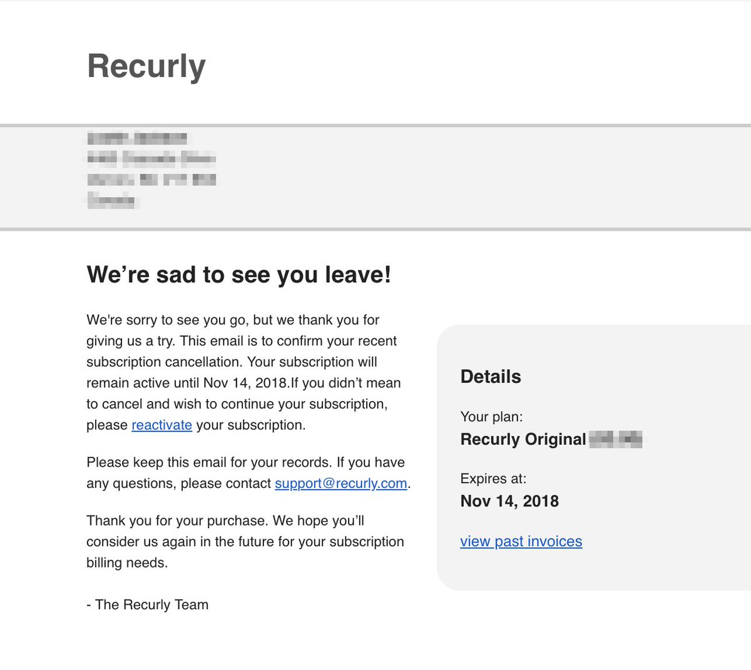Click "- The Recurly Team" signature
The height and width of the screenshot is (670, 751).
pos(148,605)
